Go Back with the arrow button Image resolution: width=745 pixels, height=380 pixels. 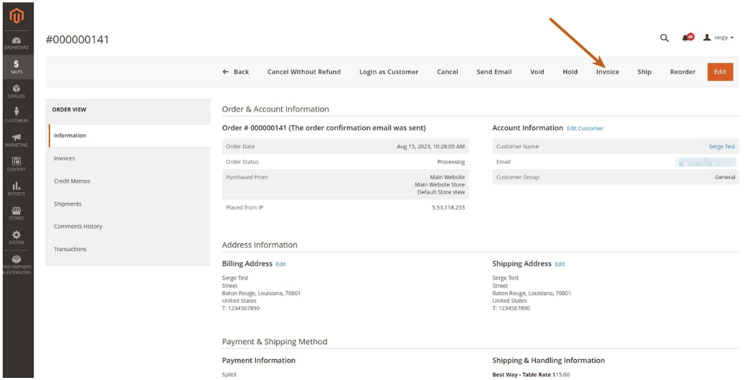(236, 72)
